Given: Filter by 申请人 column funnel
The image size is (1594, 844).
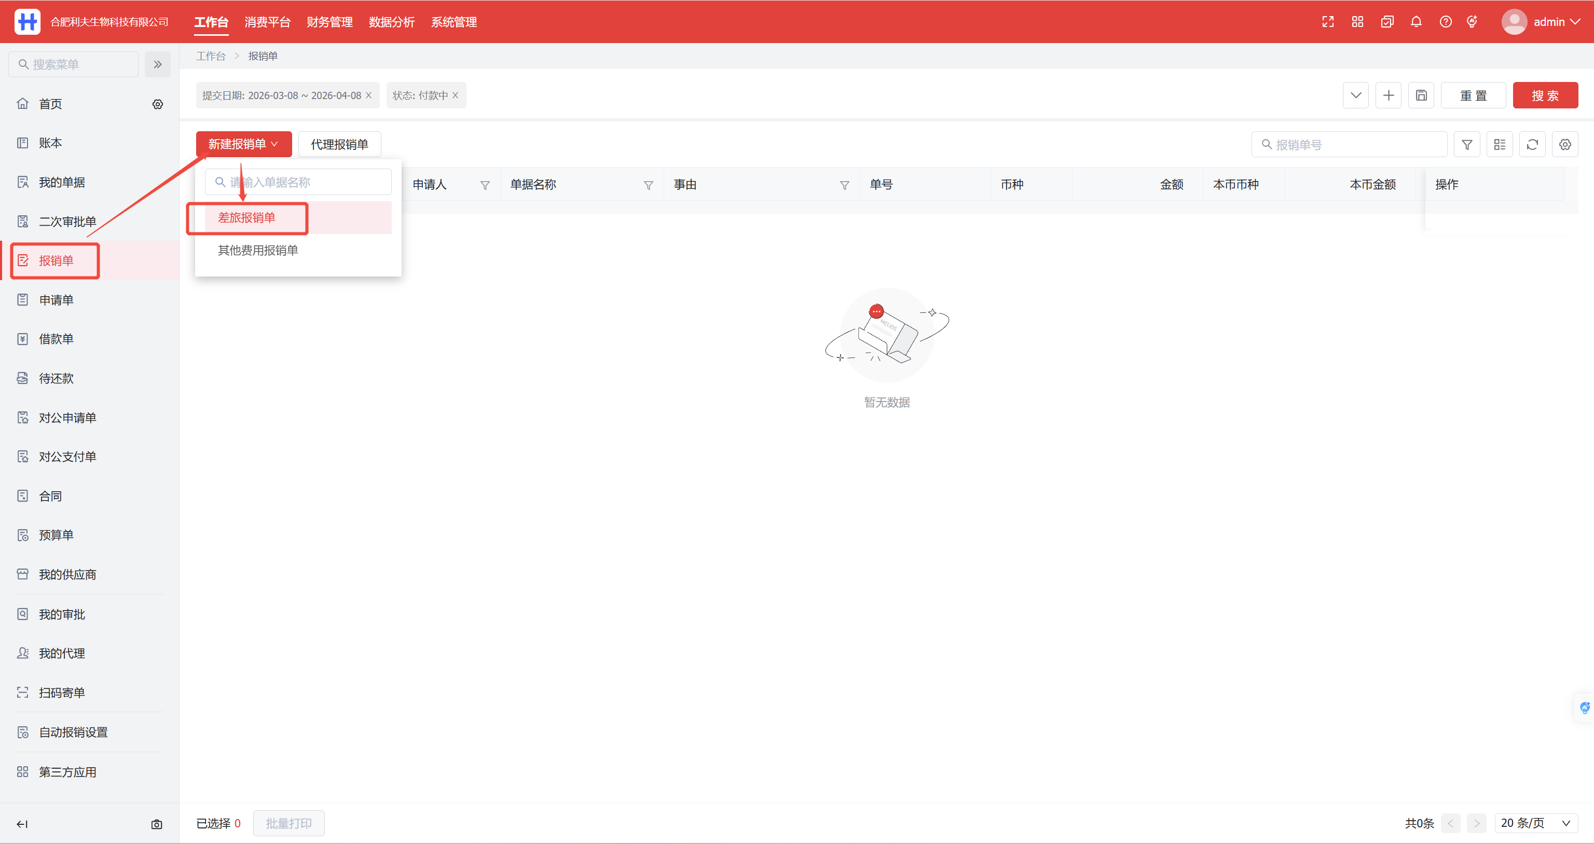Looking at the screenshot, I should coord(485,185).
